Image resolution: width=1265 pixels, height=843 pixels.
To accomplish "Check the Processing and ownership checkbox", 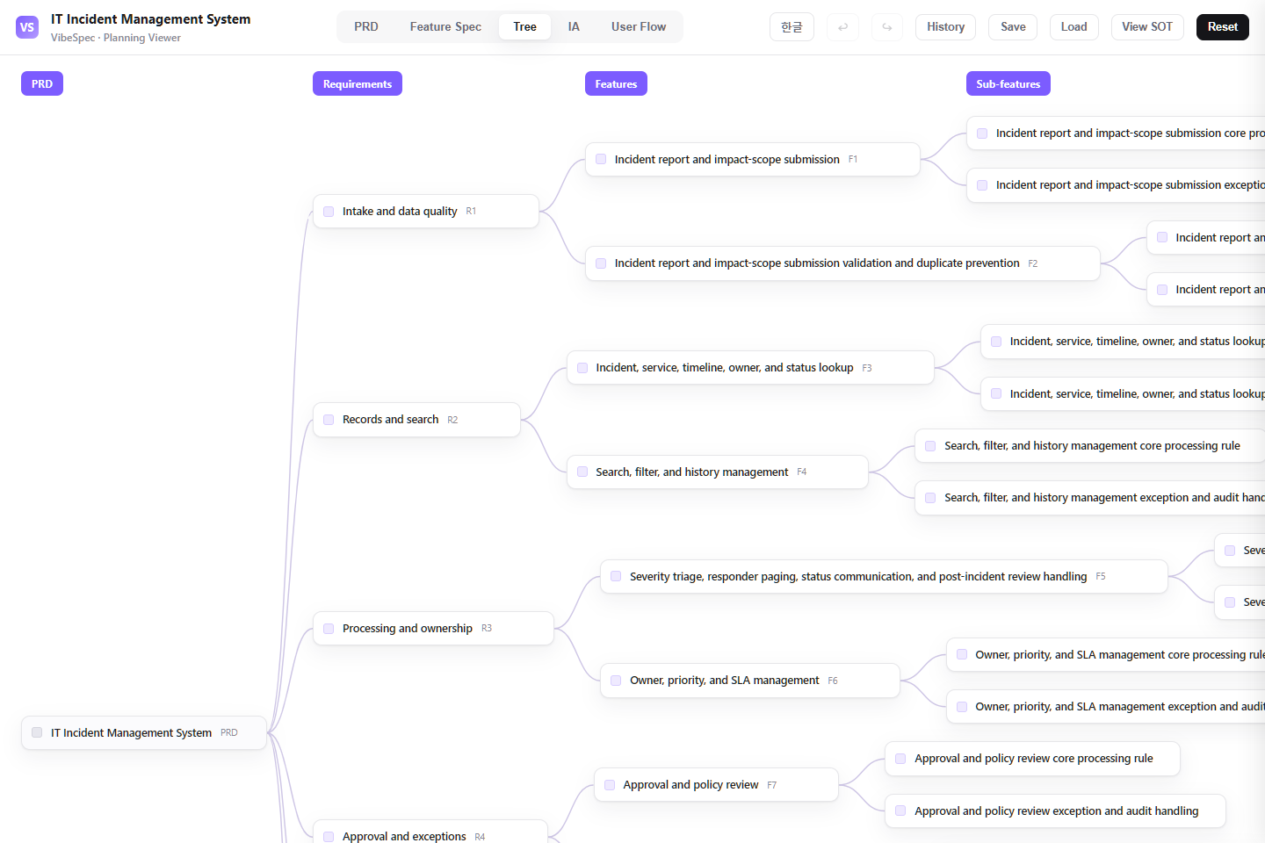I will click(329, 629).
